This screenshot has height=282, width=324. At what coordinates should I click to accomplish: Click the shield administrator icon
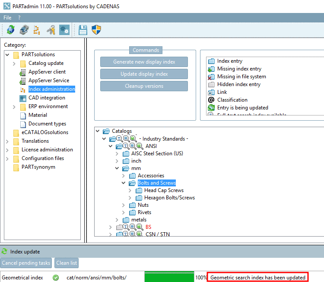pyautogui.click(x=96, y=30)
